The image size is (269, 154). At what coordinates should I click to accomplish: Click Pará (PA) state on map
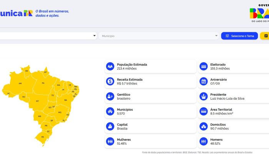point(43,83)
